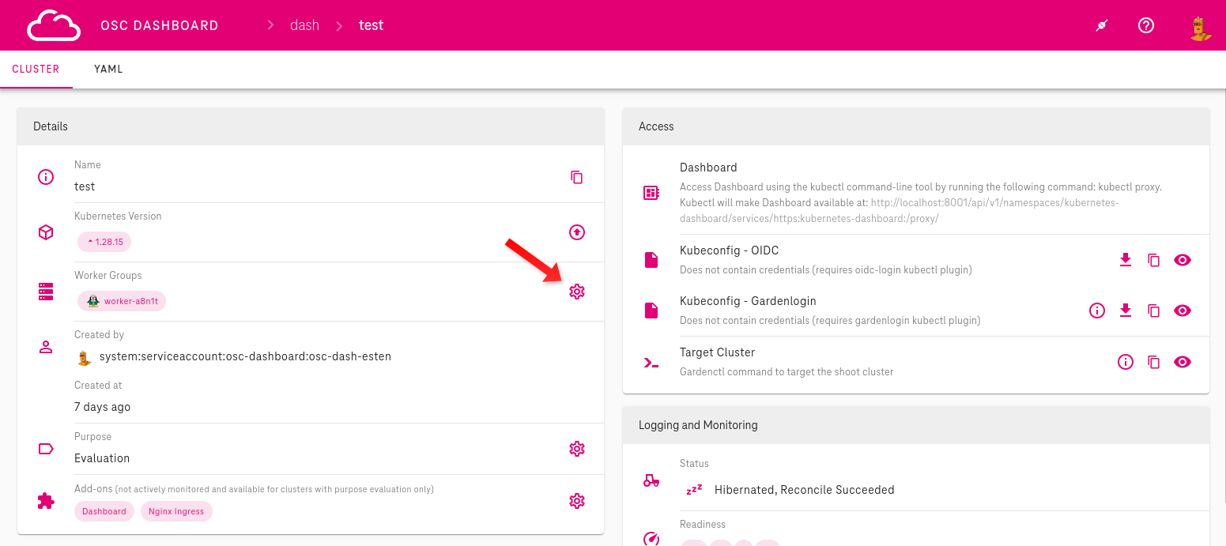The image size is (1226, 546).
Task: Copy the cluster name "test"
Action: click(577, 176)
